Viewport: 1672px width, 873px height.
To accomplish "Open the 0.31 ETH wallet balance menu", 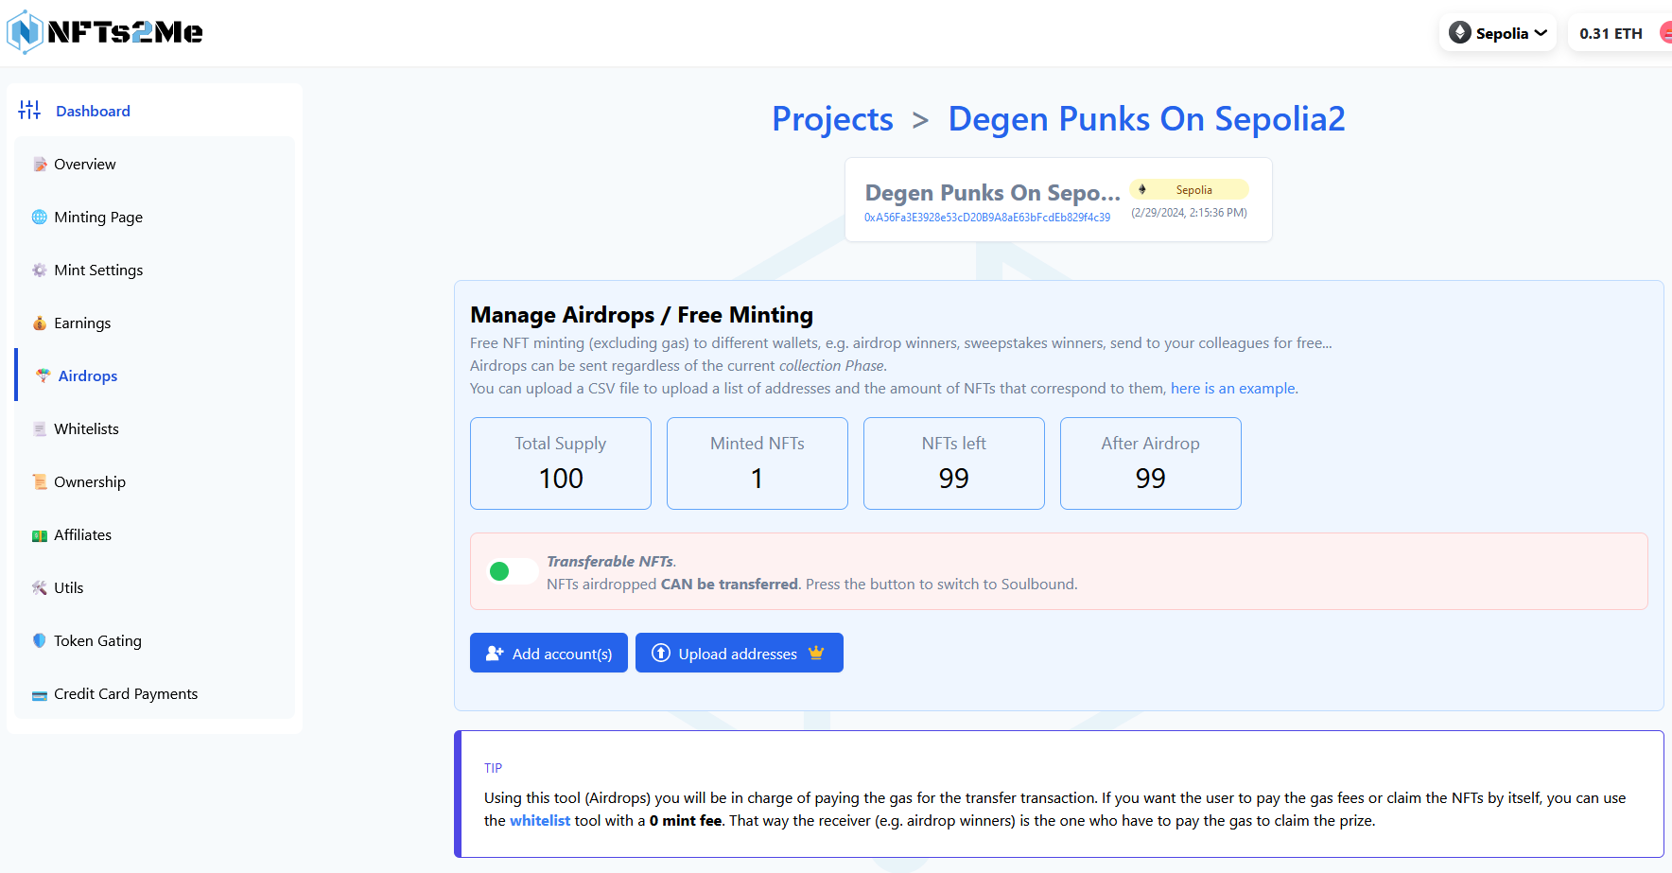I will [x=1611, y=33].
